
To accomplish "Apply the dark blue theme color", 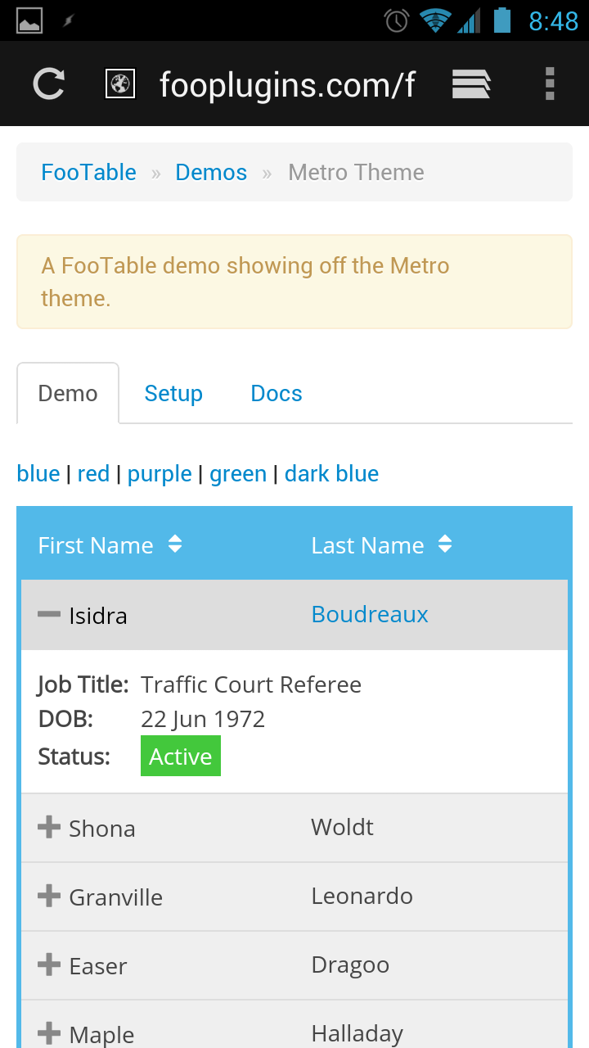I will click(x=331, y=474).
